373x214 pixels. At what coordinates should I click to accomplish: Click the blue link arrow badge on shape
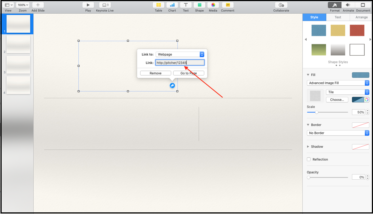point(172,86)
